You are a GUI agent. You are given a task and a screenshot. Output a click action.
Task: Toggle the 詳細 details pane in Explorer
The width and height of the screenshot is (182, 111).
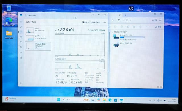158,27
